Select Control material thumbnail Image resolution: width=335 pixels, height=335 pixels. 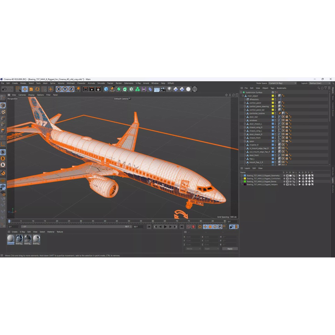pyautogui.click(x=11, y=239)
